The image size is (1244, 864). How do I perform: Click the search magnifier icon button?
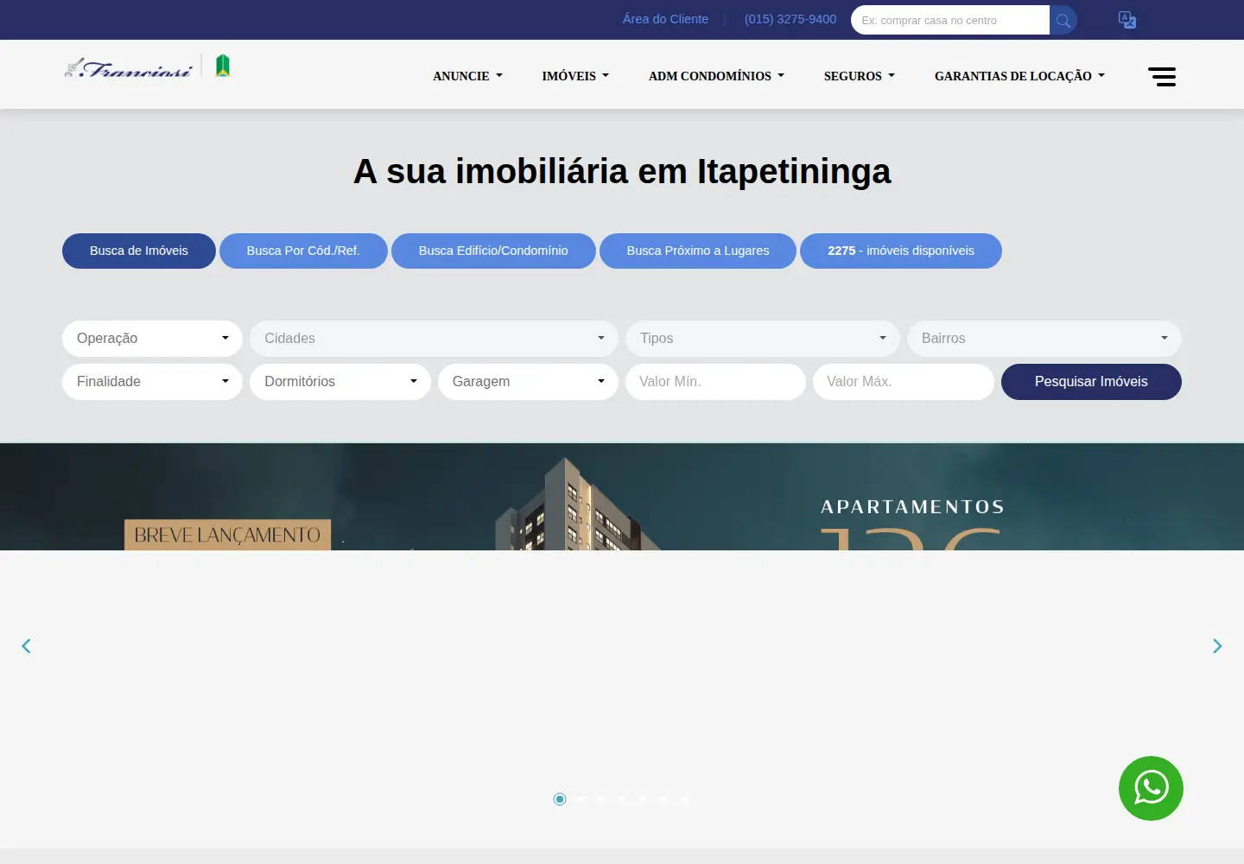tap(1063, 20)
